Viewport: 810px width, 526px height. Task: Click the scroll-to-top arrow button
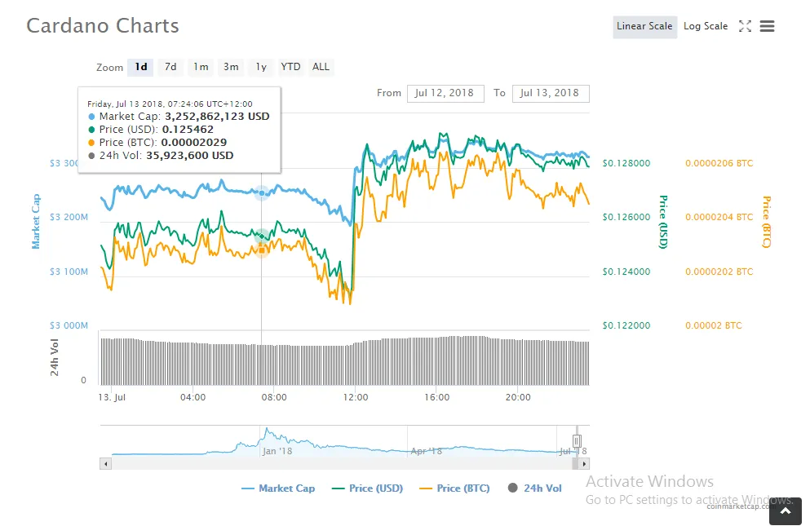tap(786, 511)
